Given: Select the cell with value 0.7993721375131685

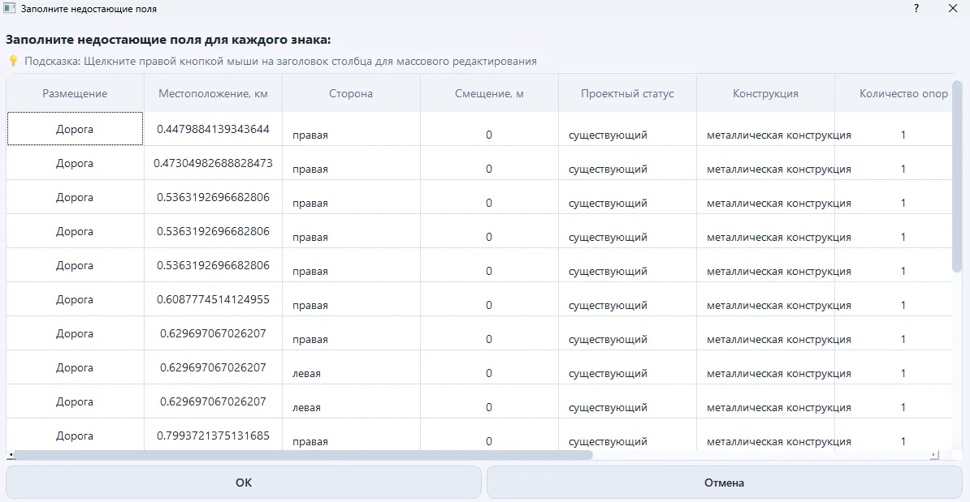Looking at the screenshot, I should (x=213, y=435).
